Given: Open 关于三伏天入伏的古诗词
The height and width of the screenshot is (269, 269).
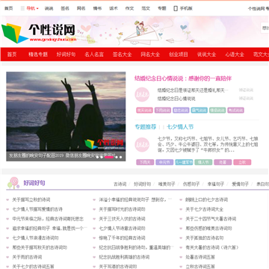Looking at the screenshot, I should click(122, 219).
